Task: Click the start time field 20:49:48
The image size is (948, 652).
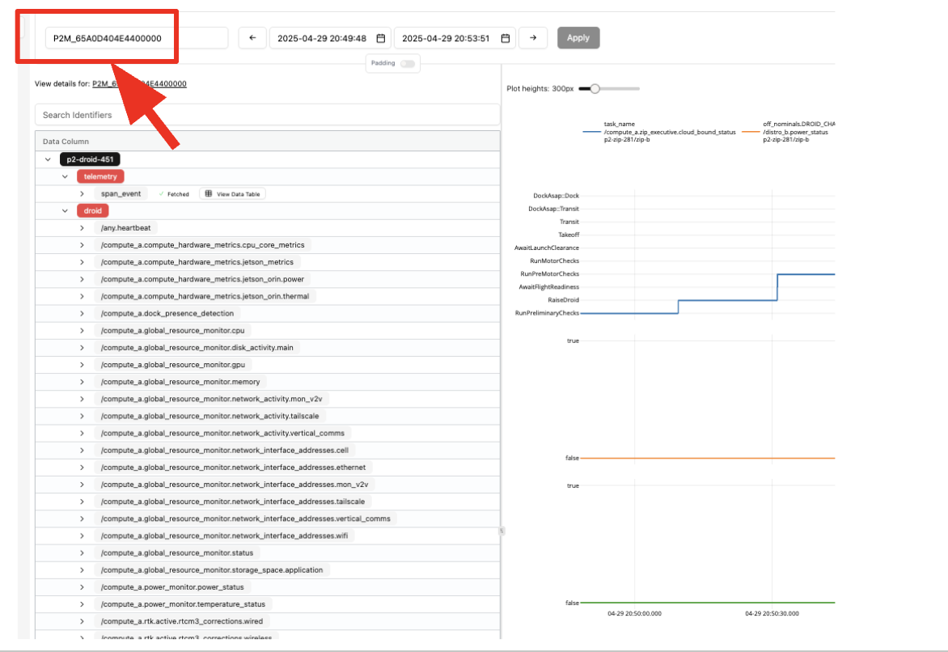Action: point(331,38)
